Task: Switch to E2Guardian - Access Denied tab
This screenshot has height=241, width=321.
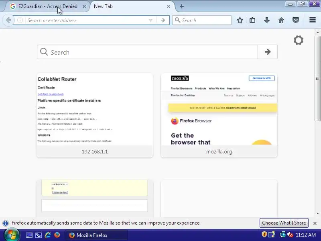Action: (47, 6)
